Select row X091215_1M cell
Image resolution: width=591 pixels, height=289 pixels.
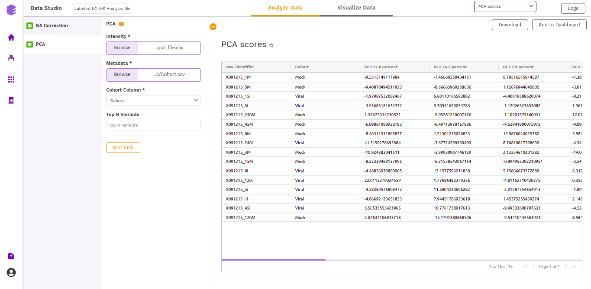(x=256, y=77)
